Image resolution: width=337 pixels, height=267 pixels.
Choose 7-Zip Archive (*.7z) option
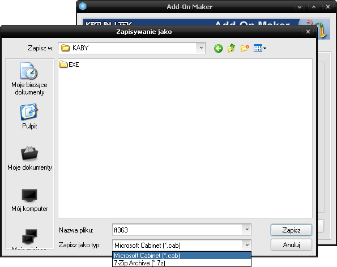(x=182, y=262)
